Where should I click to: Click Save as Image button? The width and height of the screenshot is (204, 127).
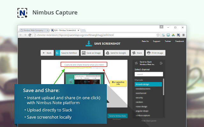[x=92, y=53]
